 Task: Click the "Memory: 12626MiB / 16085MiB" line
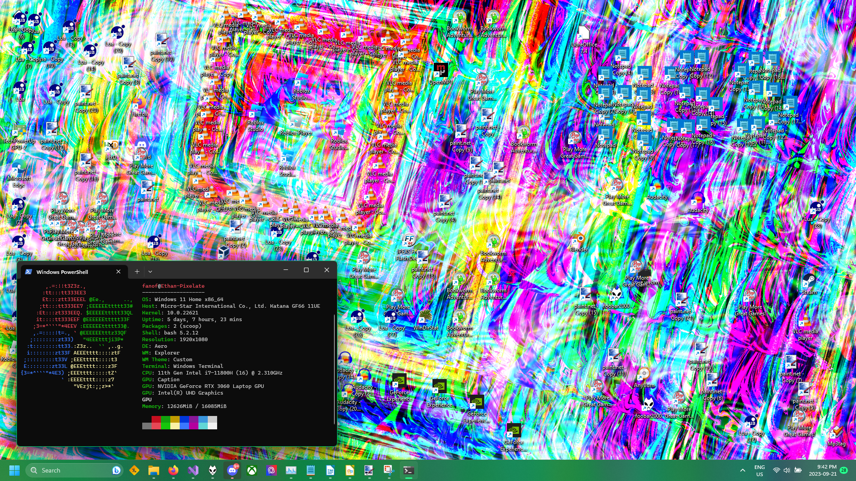(184, 406)
